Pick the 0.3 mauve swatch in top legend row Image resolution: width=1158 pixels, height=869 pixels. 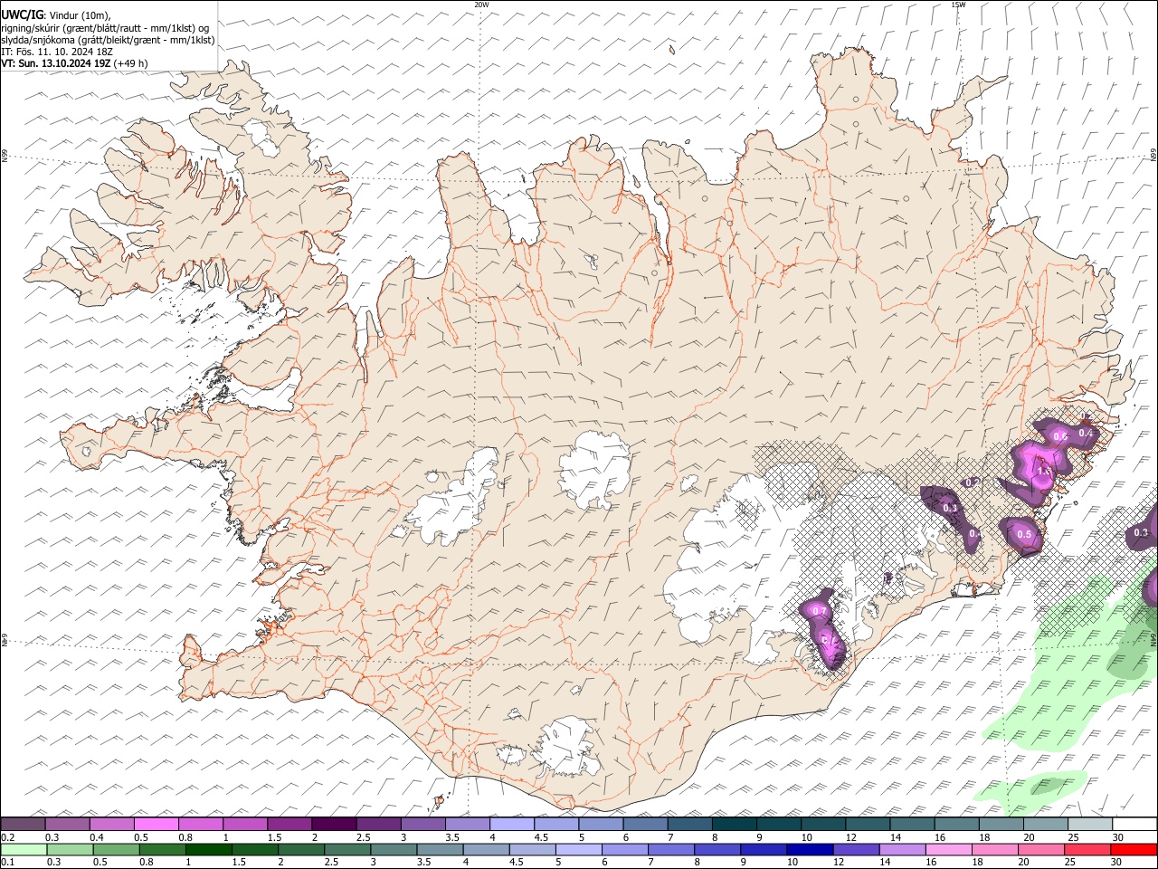[x=67, y=825]
